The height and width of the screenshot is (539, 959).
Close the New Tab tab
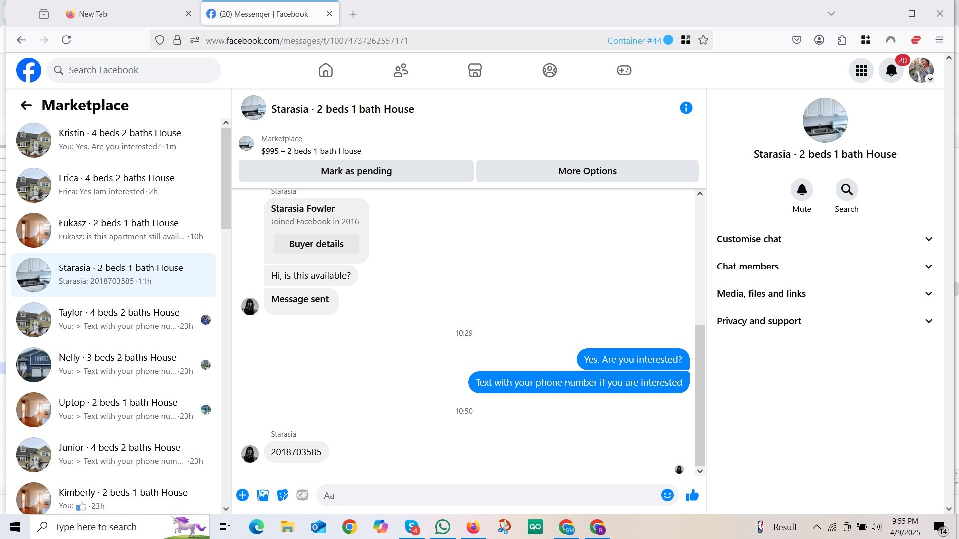[188, 14]
